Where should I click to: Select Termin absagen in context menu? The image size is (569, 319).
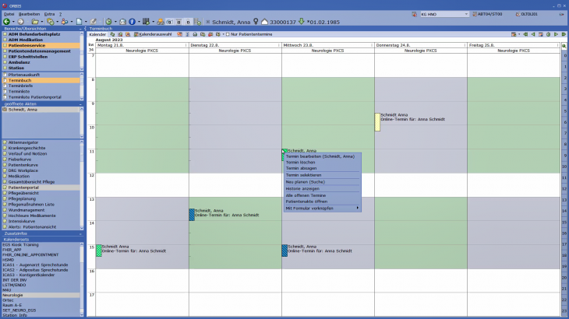(301, 168)
